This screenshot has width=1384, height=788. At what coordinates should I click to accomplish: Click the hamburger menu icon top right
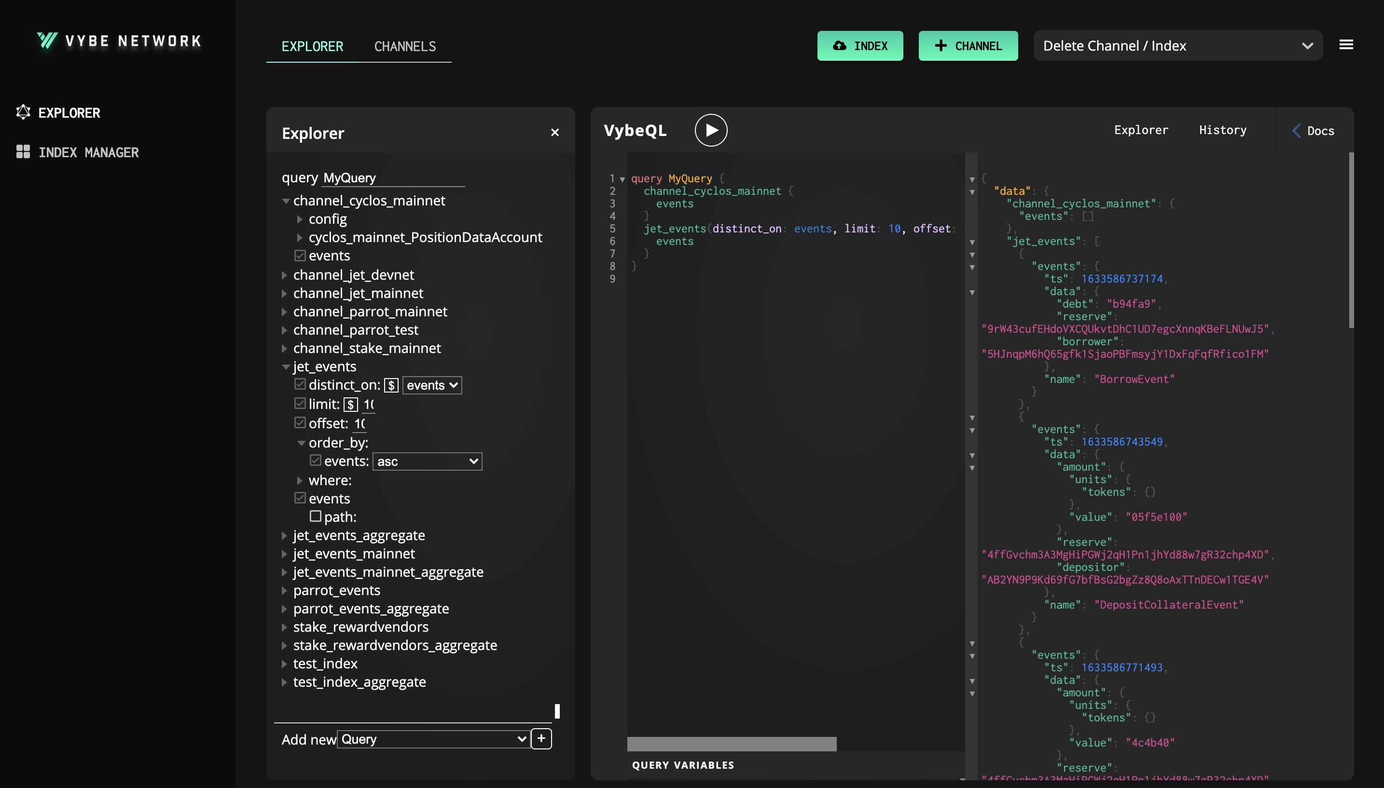tap(1346, 45)
